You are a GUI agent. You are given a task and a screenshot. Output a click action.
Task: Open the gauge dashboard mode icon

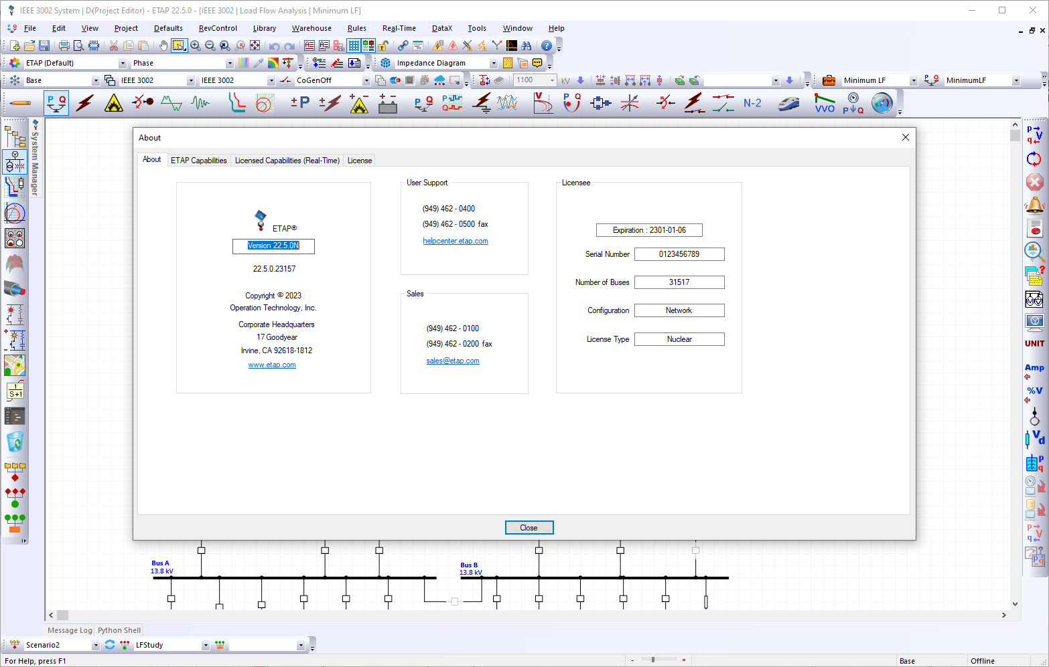(x=882, y=103)
